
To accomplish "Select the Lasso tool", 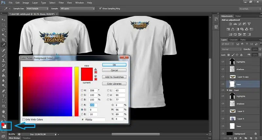I will point(3,30).
